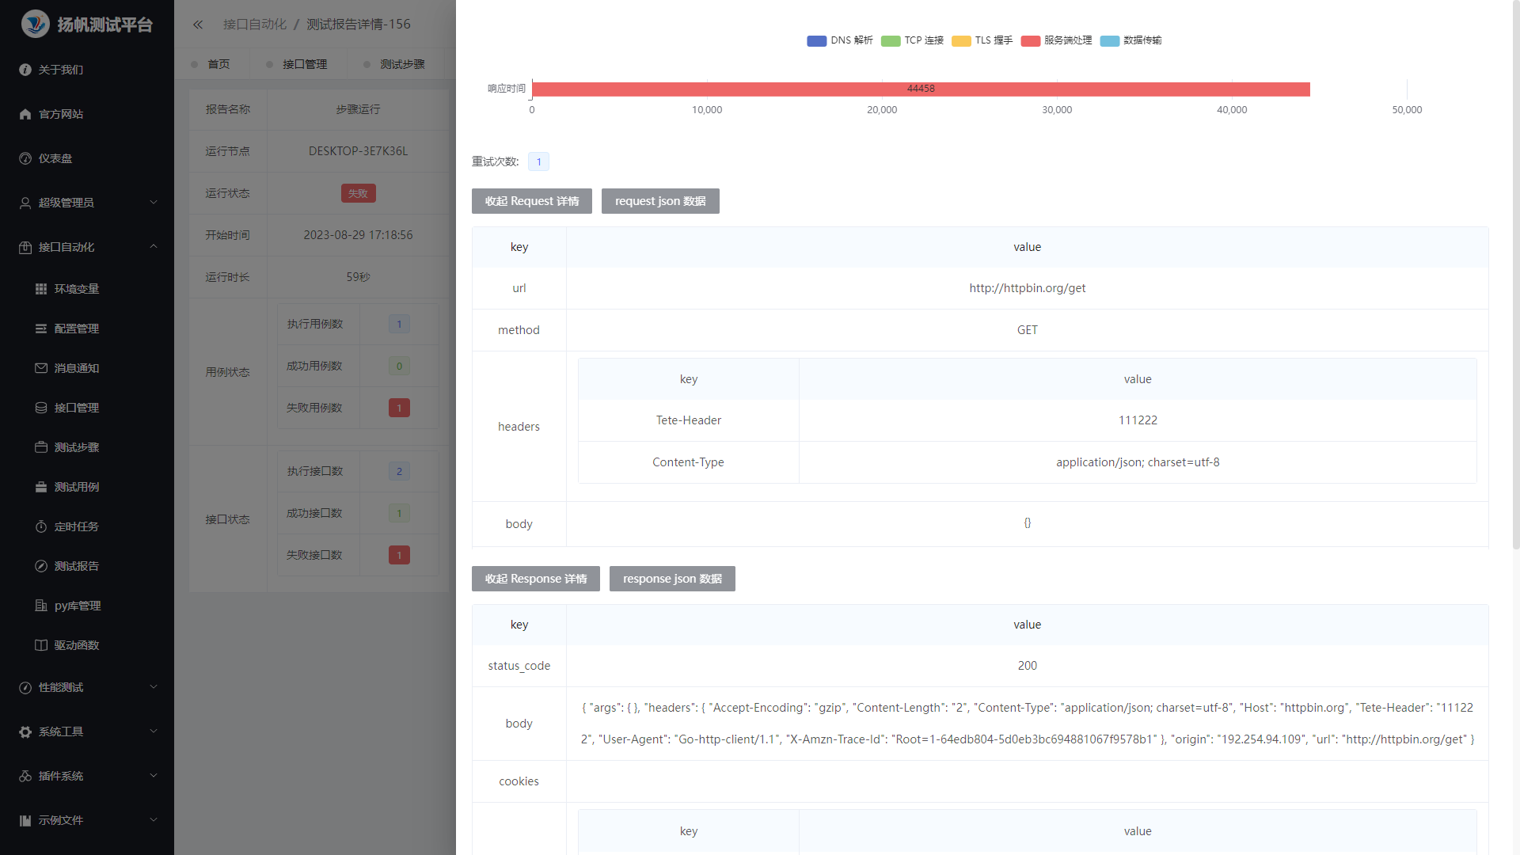This screenshot has height=855, width=1520.
Task: Click the 接口管理 database icon in sidebar
Action: [x=41, y=408]
